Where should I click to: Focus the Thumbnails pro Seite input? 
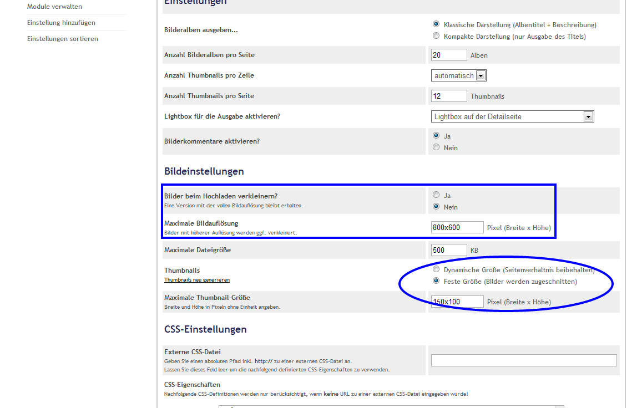click(x=449, y=96)
